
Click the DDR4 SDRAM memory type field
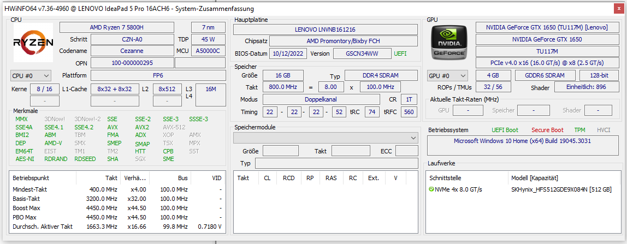tap(381, 75)
